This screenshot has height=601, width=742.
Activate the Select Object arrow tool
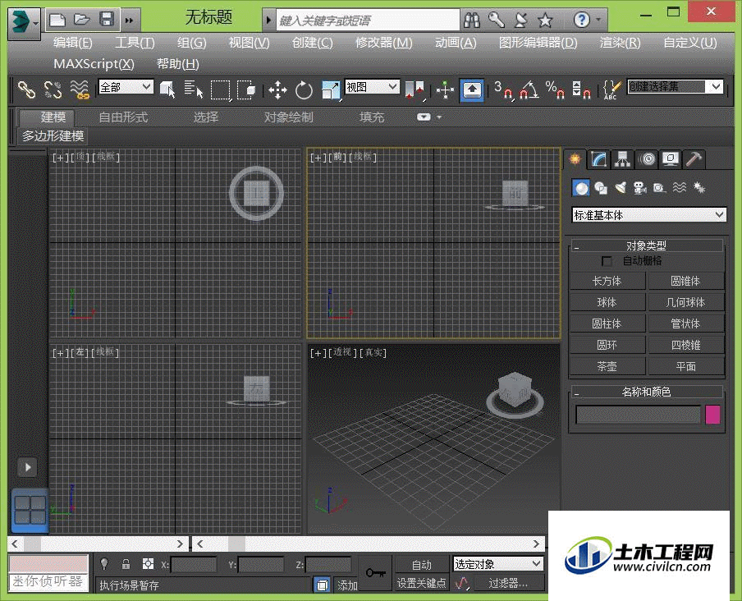coord(167,89)
